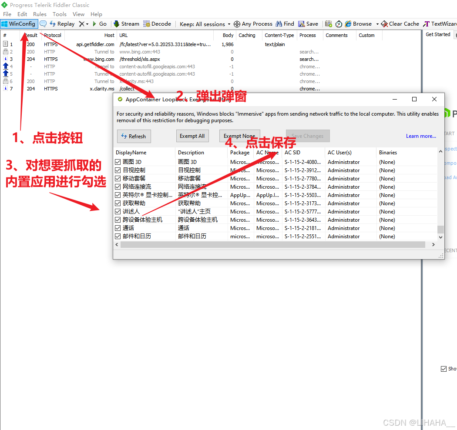Click the Exempt None button

click(239, 136)
